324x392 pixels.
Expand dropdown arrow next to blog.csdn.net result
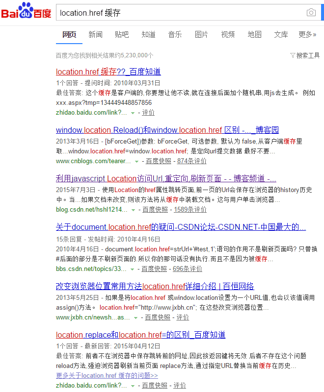133,210
